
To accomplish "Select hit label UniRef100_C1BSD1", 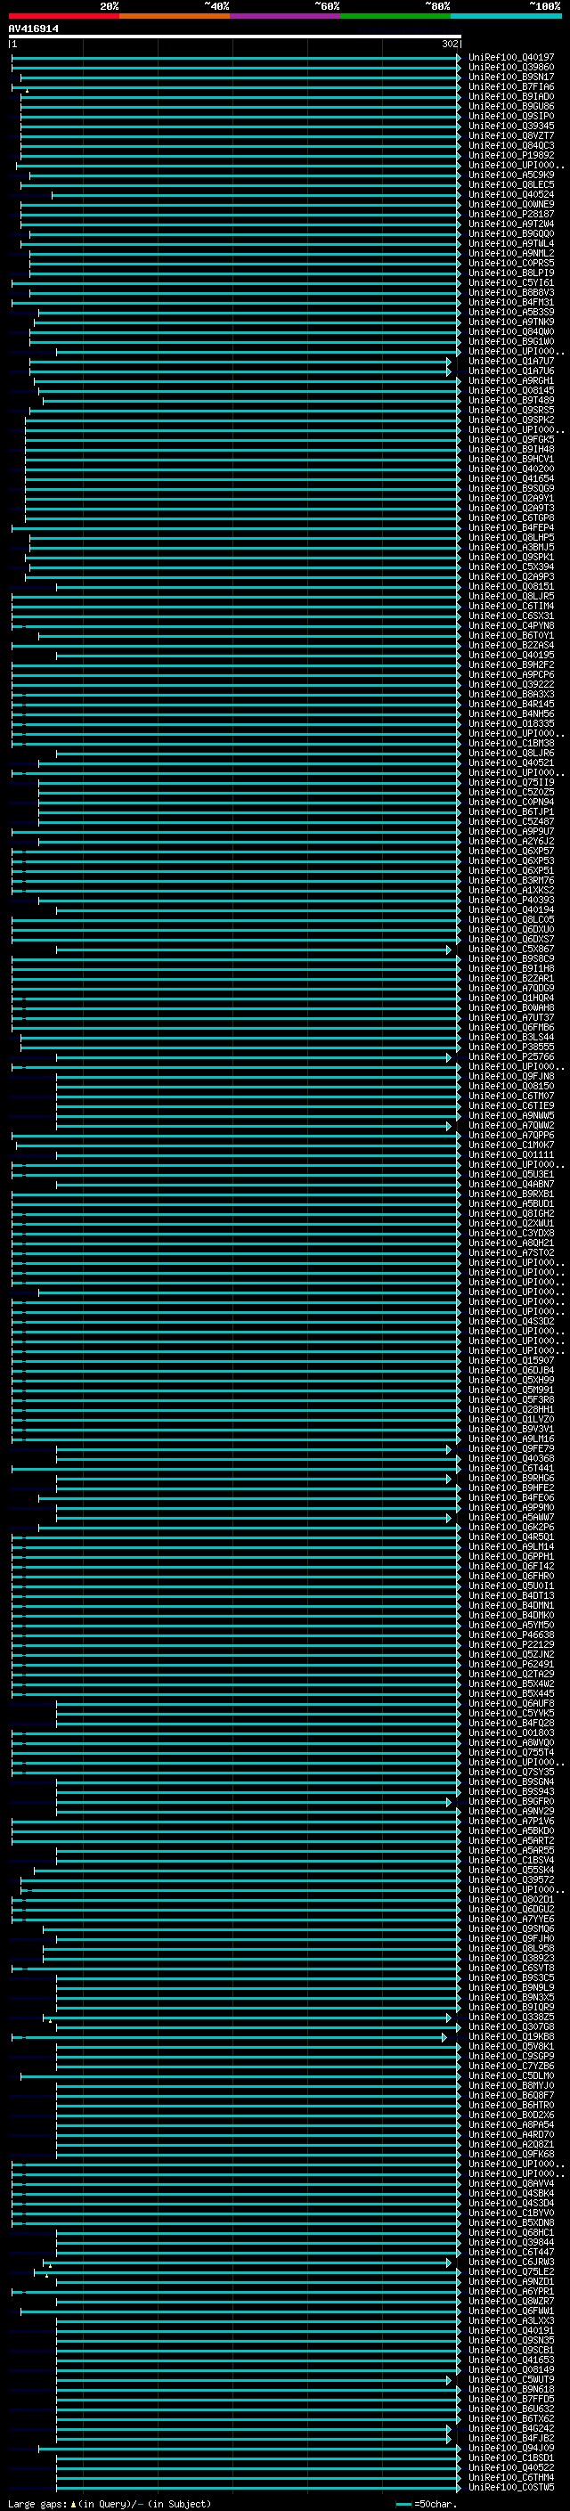I will pos(511,2458).
